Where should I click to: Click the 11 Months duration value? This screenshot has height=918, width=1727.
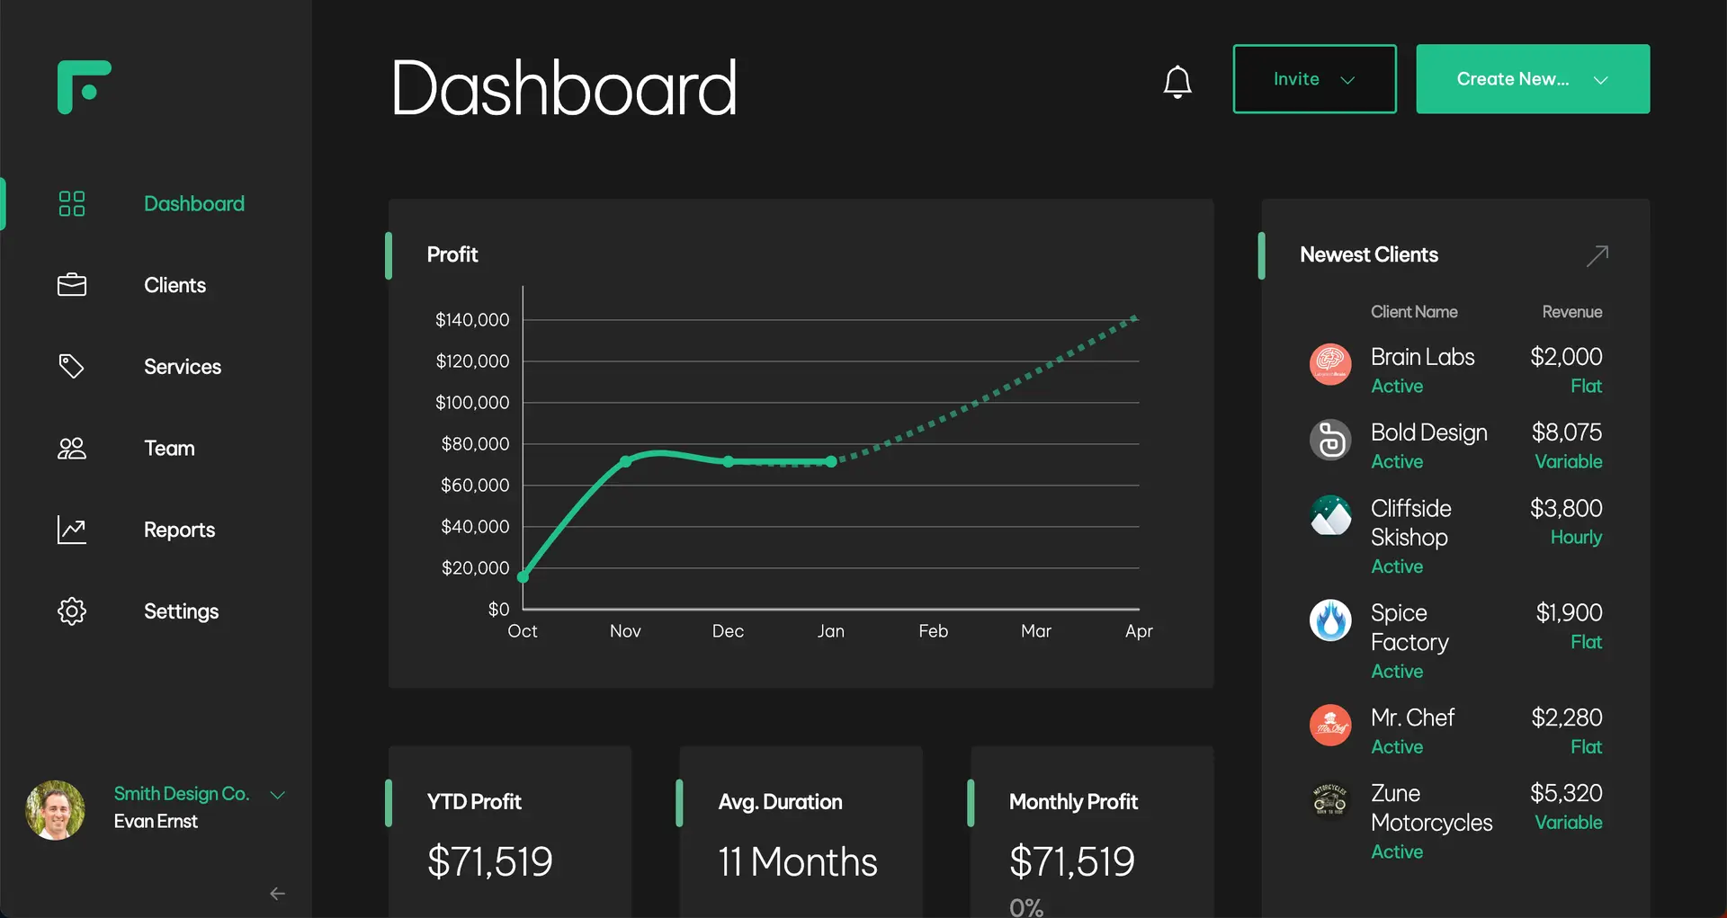798,862
